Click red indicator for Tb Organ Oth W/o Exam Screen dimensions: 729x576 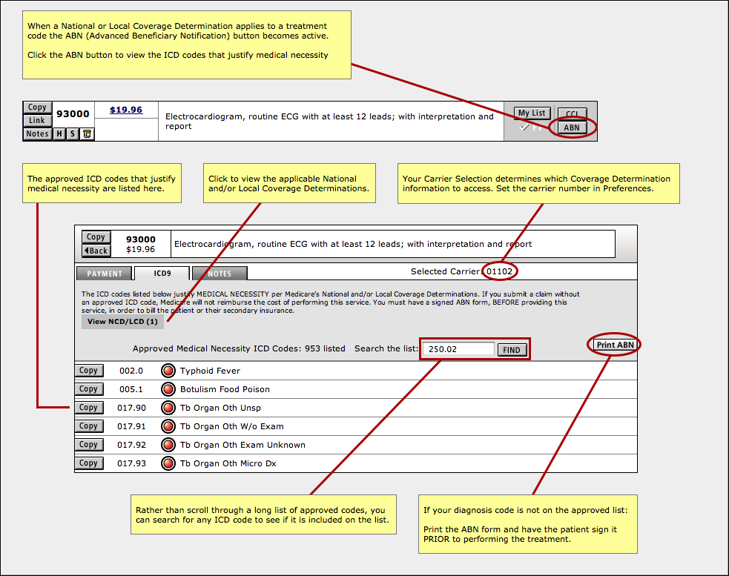[x=168, y=426]
